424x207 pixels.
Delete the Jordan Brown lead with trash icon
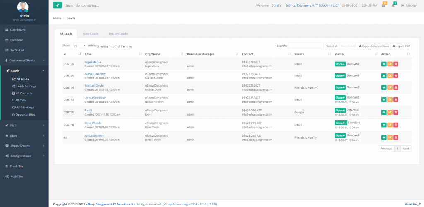[x=395, y=137]
